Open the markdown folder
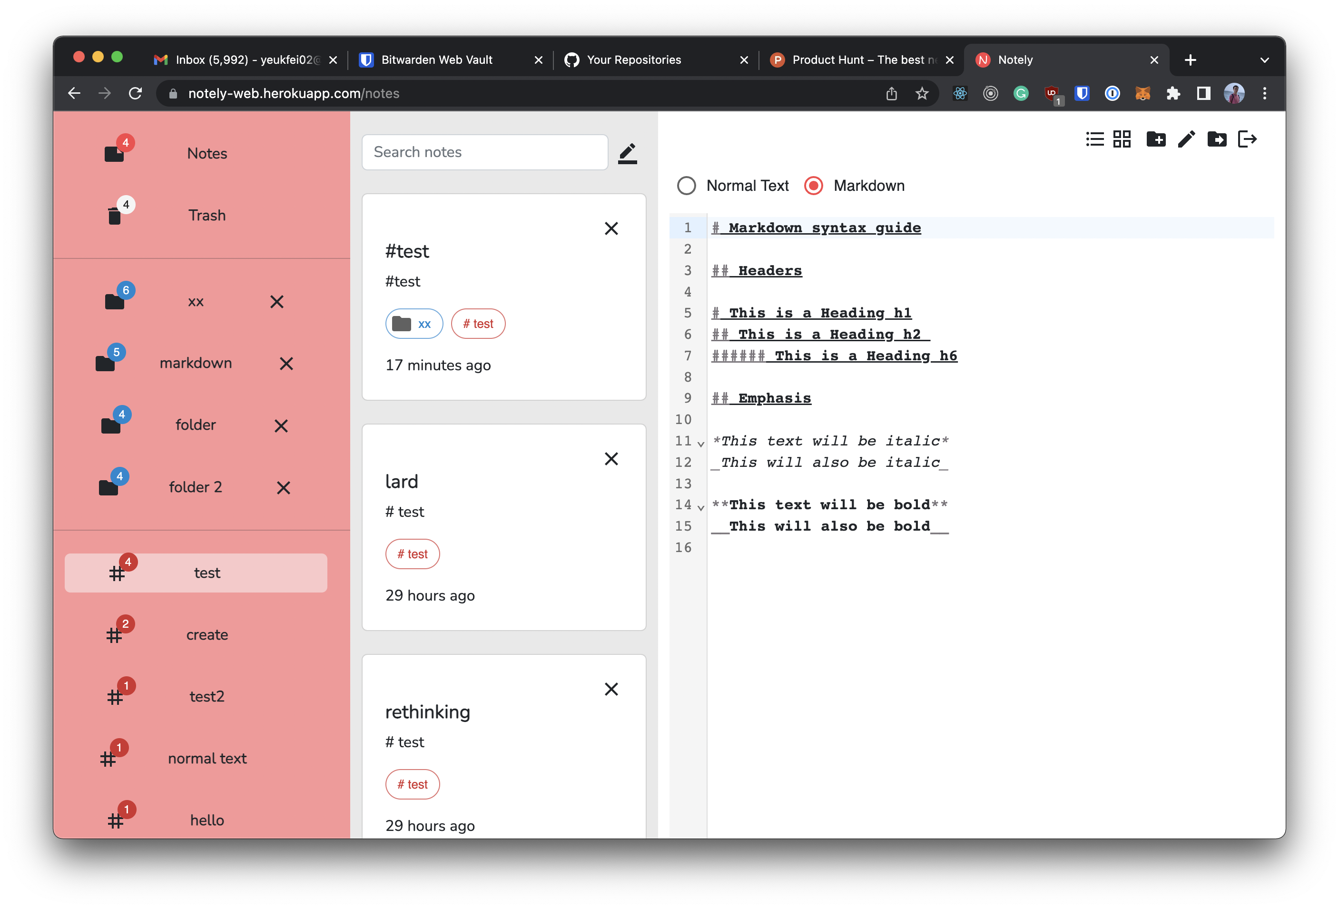The width and height of the screenshot is (1339, 909). (196, 363)
